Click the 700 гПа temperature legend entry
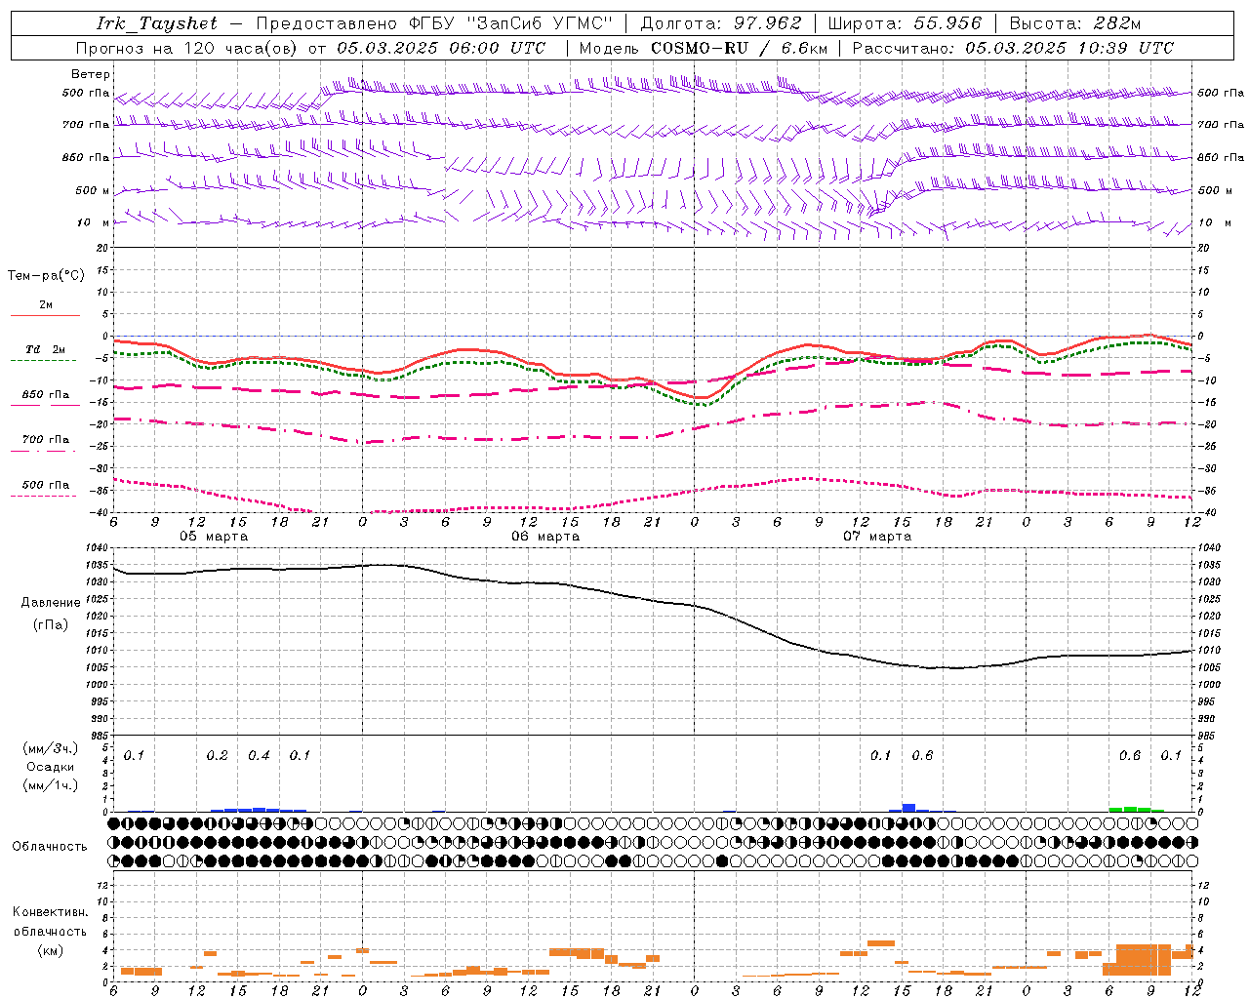1249x999 pixels. click(x=46, y=440)
